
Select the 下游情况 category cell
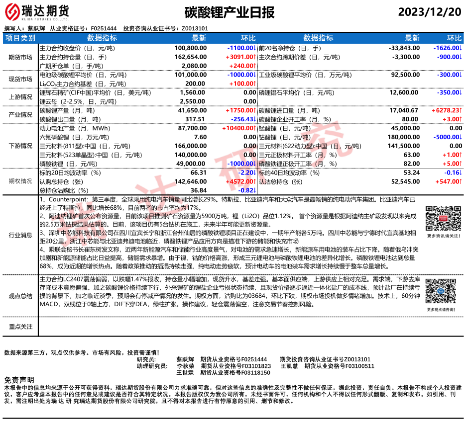click(x=20, y=146)
